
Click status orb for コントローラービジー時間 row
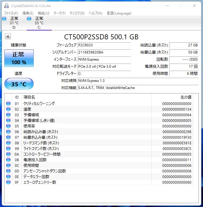8,154
